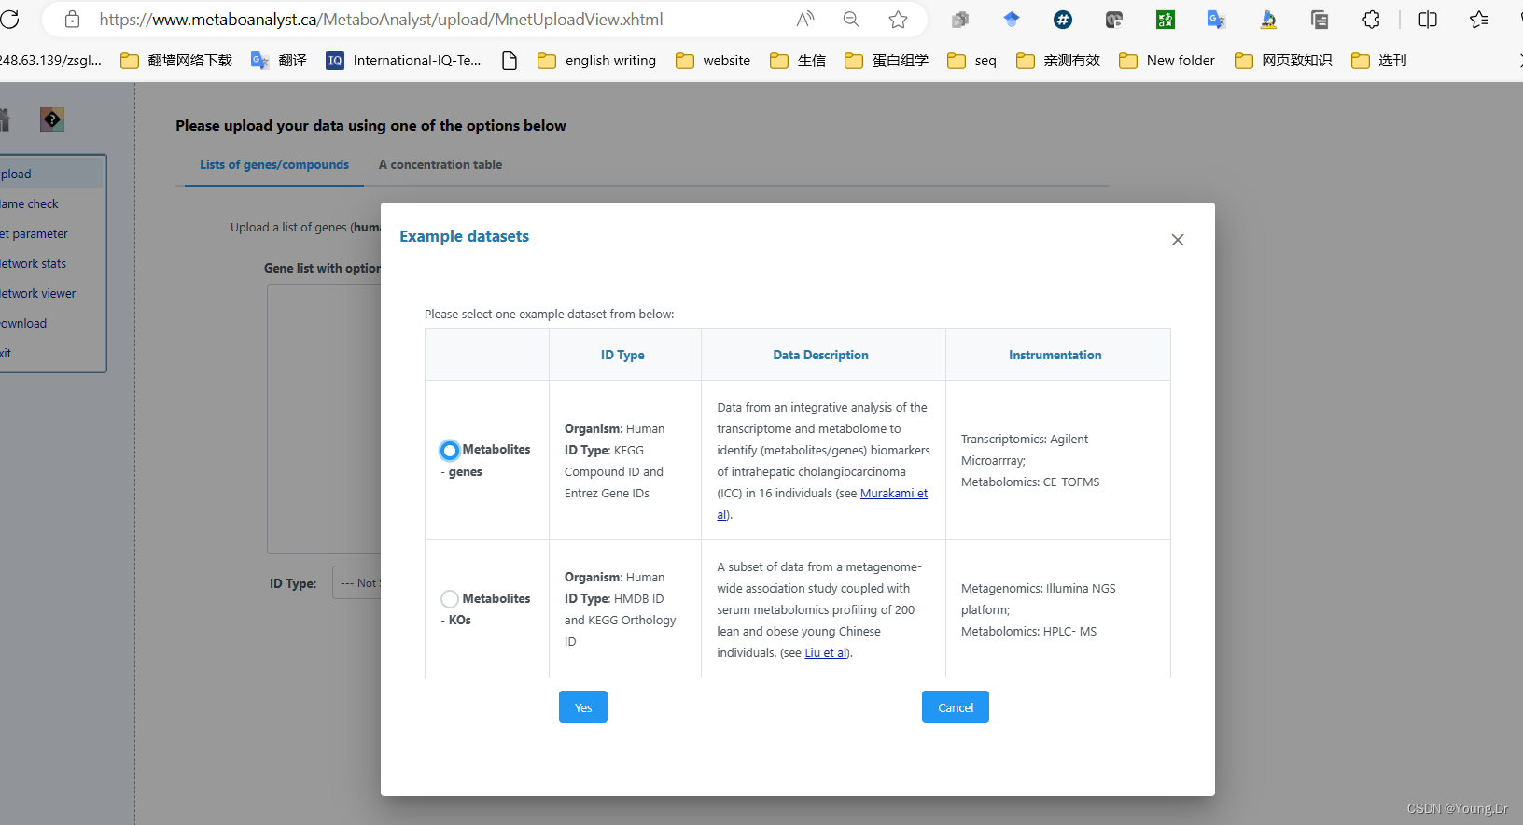
Task: Click the Gene list text area behind dialog
Action: click(x=324, y=419)
